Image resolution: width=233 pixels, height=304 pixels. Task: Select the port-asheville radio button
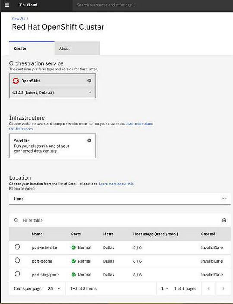click(x=17, y=247)
